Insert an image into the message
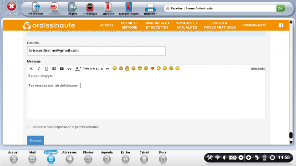This screenshot has width=296, height=166. [x=54, y=69]
